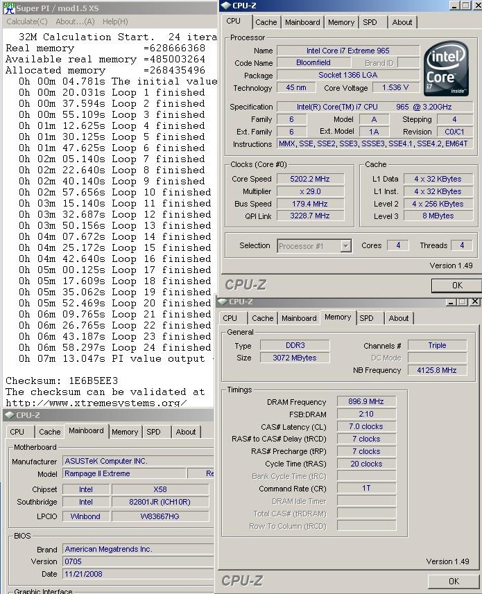The height and width of the screenshot is (594, 482).
Task: Open About tab in Mainboard CPU-Z window
Action: point(186,432)
